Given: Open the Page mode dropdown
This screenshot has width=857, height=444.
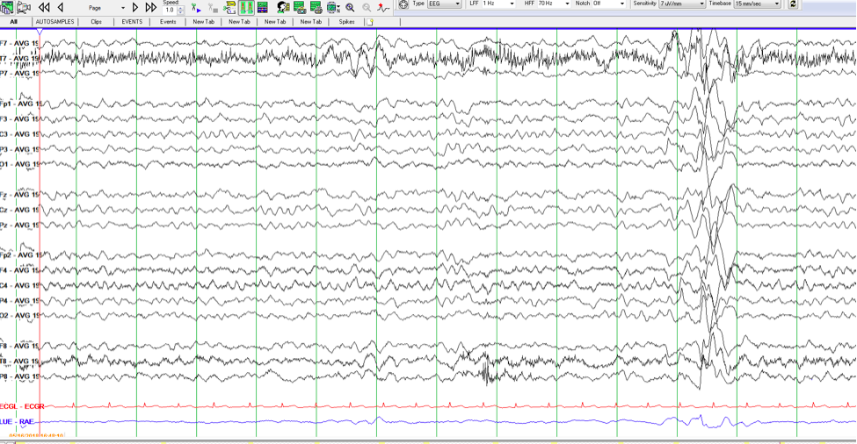Looking at the screenshot, I should pyautogui.click(x=121, y=8).
